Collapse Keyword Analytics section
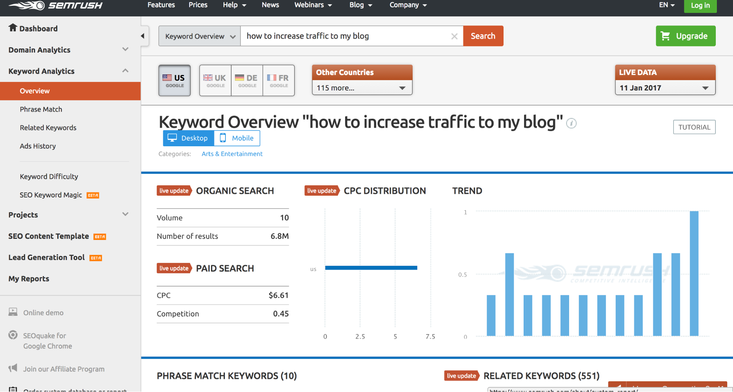Screen dimensions: 733x392 click(125, 71)
